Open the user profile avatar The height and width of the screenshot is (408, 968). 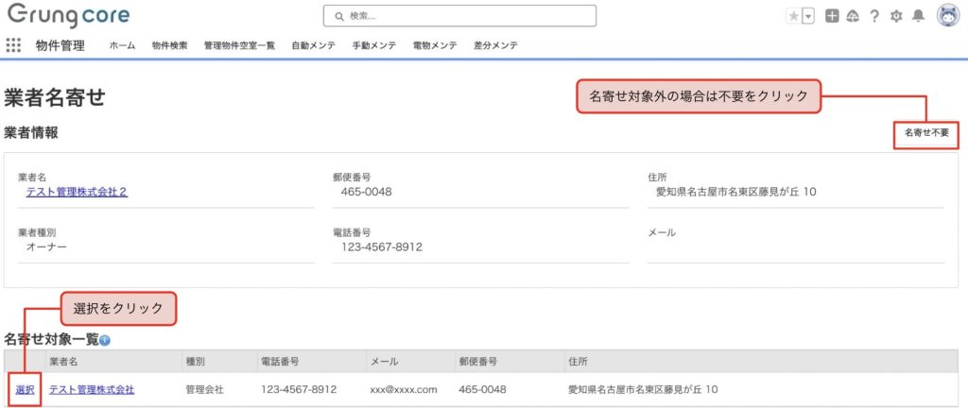point(948,15)
